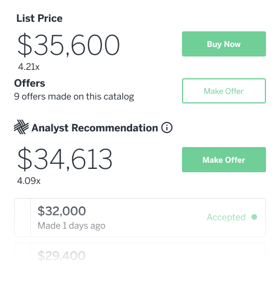
Task: Select the faded $29,400 offer row
Action: [140, 253]
